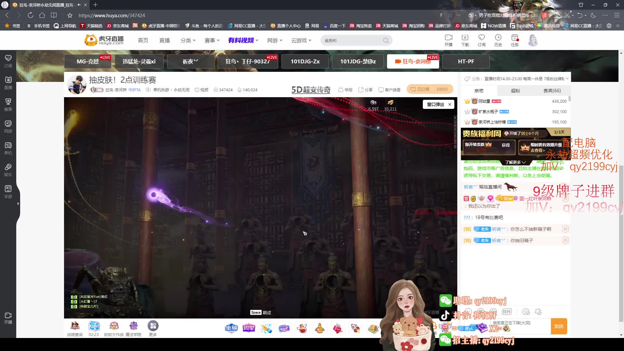Open 网游 item in left sidebar
This screenshot has width=624, height=351.
[8, 126]
